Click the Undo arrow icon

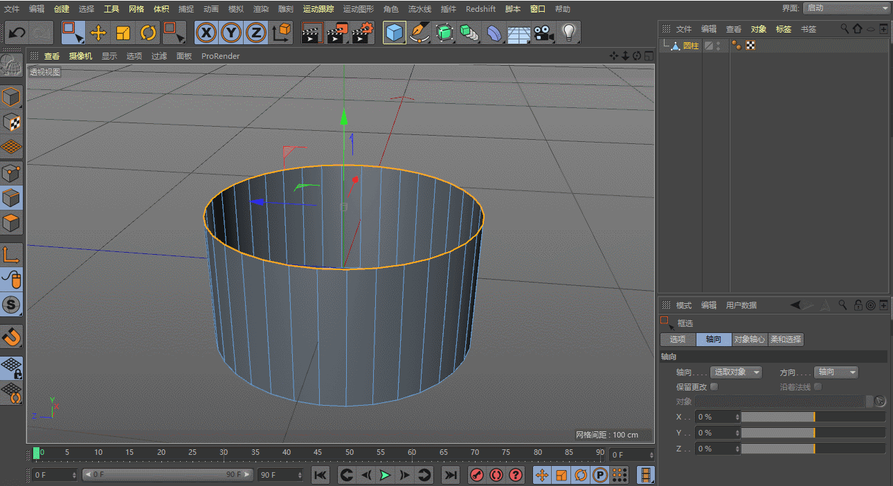pos(17,33)
